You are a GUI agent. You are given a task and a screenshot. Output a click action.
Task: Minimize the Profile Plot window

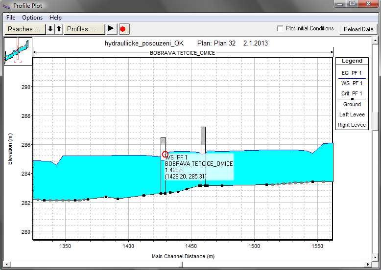tap(340, 4)
